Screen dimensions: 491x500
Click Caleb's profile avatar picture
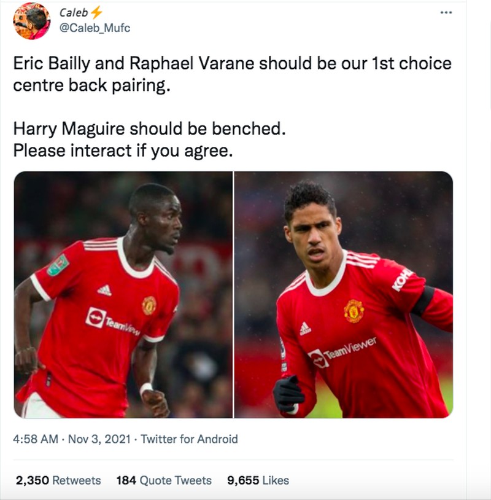pos(32,21)
